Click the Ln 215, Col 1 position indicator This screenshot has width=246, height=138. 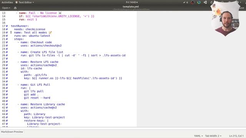(236, 136)
